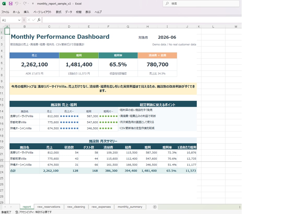Open the ファイル menu
Screen dimensions: 301x214
5,12
